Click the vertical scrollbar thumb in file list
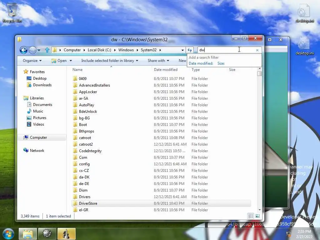This screenshot has width=320, height=240. pos(259,74)
